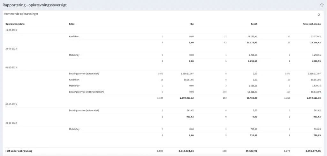Screen dimensions: 327x156
Task: Refresh the Kommende opkrævninger list
Action: pos(319,15)
